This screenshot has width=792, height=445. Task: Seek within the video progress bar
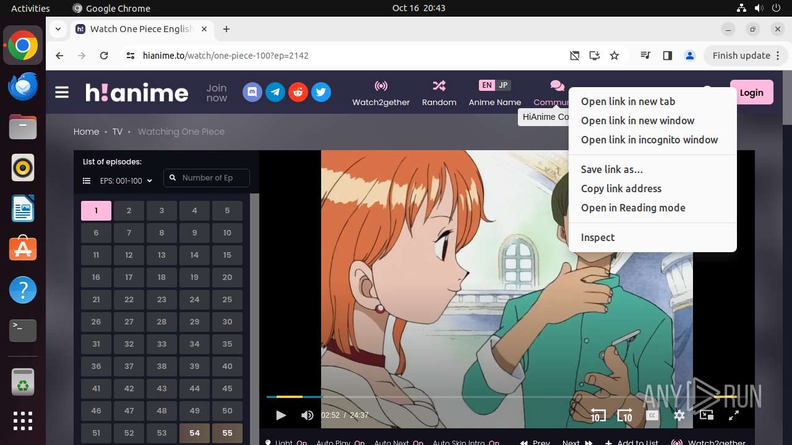[x=501, y=397]
